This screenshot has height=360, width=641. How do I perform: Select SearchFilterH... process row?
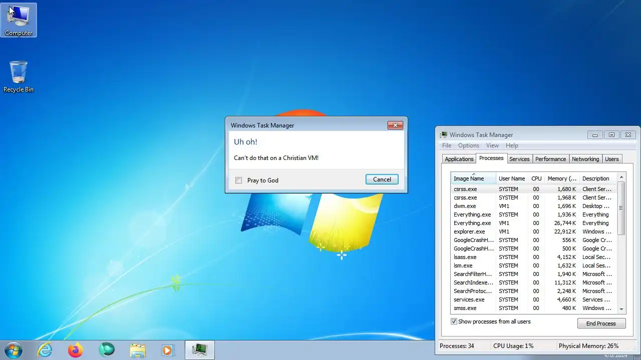(534, 274)
